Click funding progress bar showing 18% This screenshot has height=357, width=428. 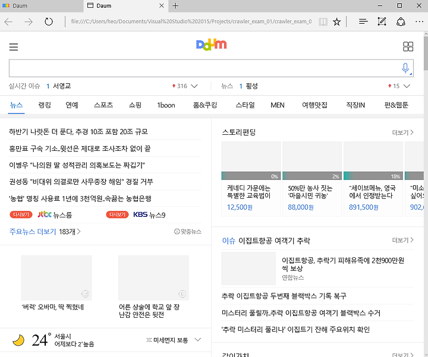(373, 176)
